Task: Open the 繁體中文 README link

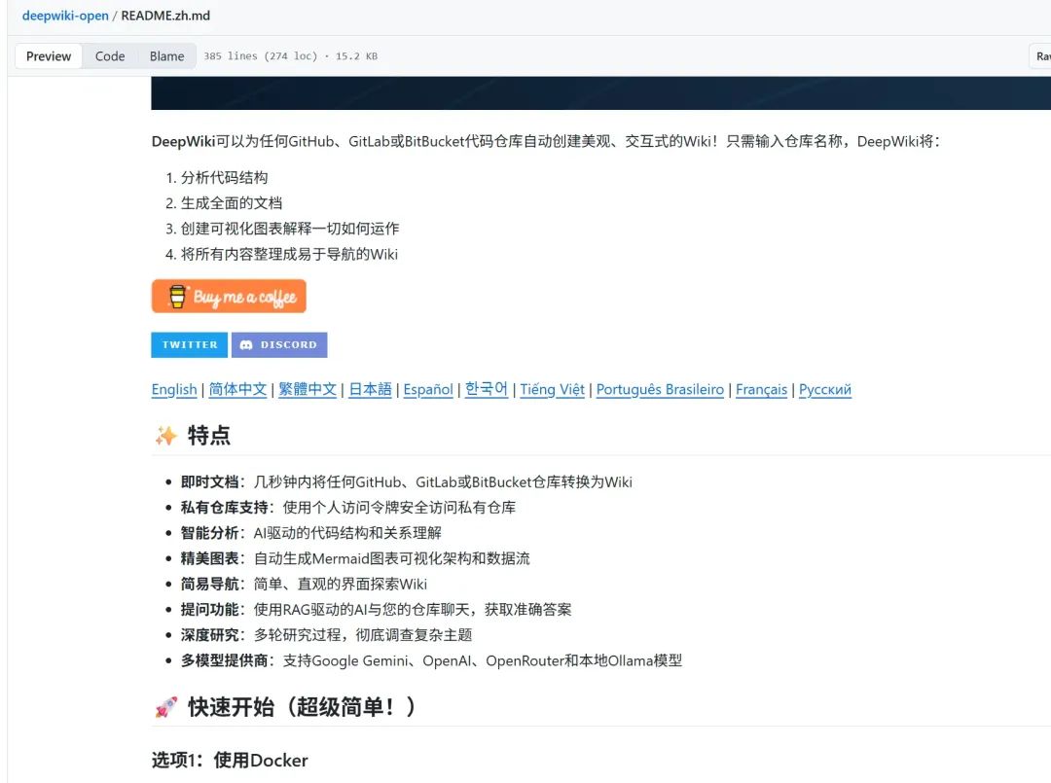Action: 308,389
